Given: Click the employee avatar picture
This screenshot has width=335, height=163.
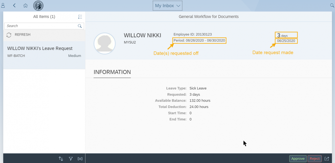Looking at the screenshot, I should [105, 44].
